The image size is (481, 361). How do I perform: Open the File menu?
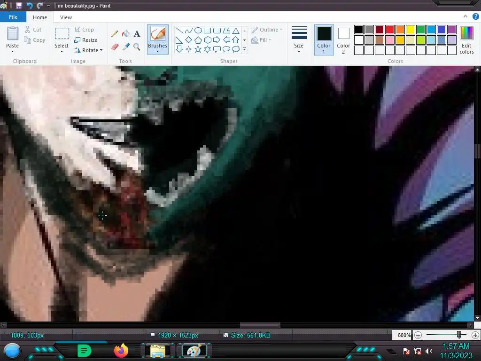13,17
